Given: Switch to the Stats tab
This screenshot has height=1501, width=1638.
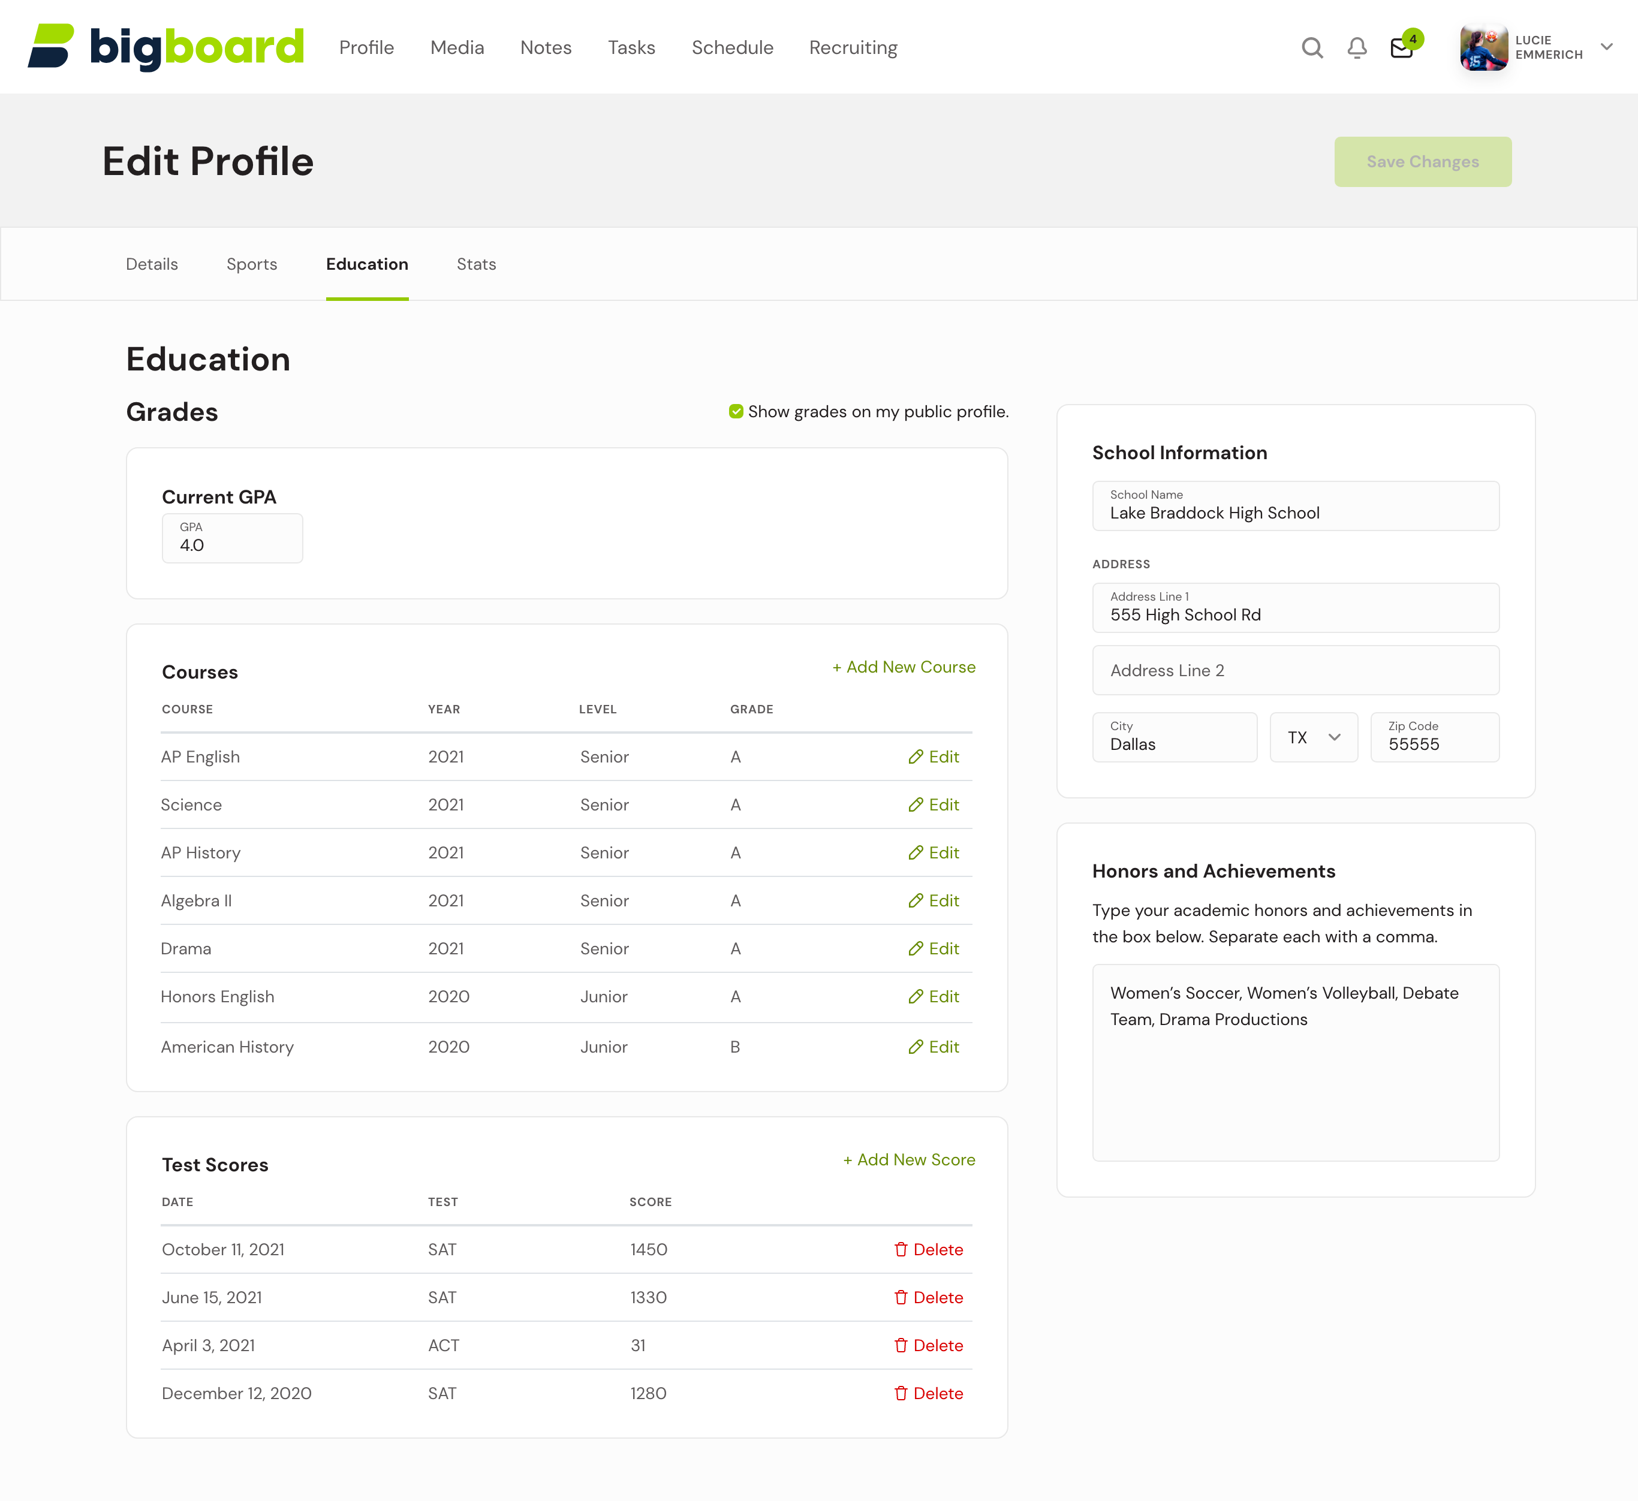Looking at the screenshot, I should coord(476,264).
